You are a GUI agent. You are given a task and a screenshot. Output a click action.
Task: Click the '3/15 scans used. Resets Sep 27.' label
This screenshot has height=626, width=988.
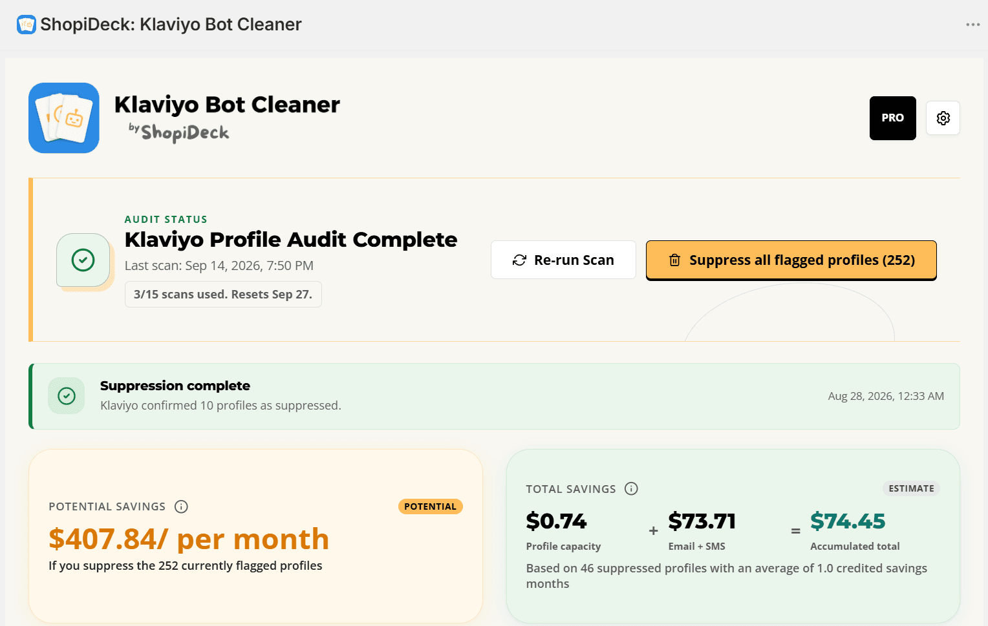(223, 295)
